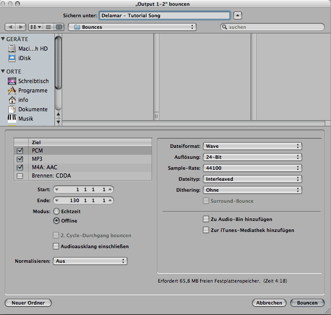
Task: Select Echtzeit bounce mode
Action: pos(56,211)
